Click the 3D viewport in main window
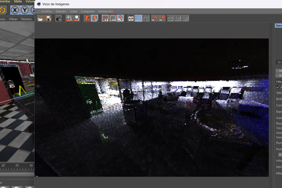 point(17,92)
